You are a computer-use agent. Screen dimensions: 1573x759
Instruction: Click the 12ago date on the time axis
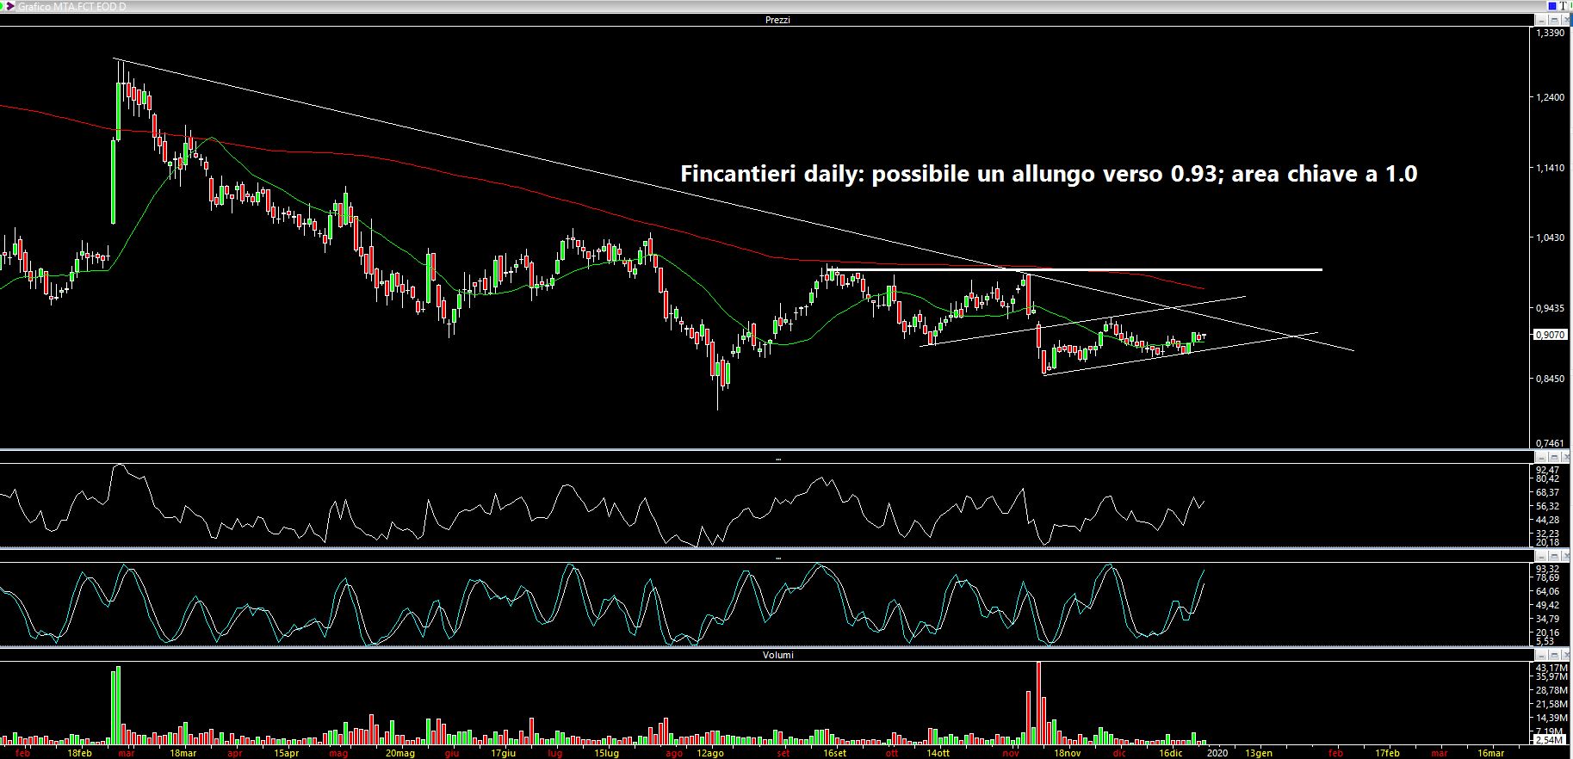point(709,753)
